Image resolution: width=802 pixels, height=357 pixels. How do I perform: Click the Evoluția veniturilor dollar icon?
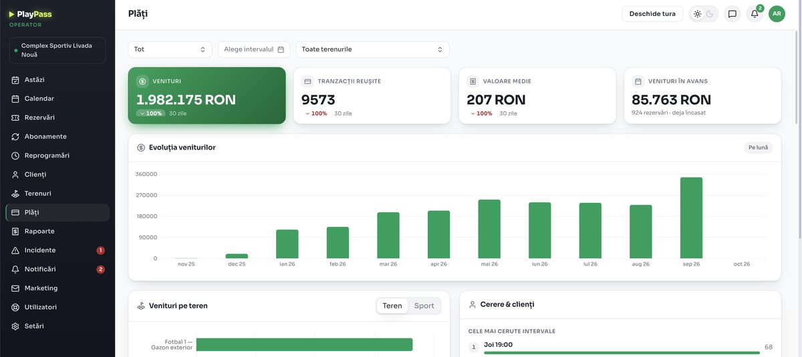click(x=141, y=147)
